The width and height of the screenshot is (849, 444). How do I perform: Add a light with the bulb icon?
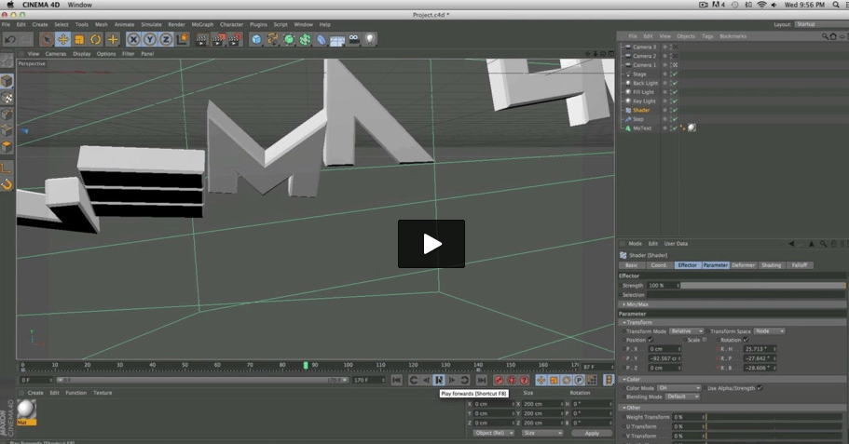[370, 39]
